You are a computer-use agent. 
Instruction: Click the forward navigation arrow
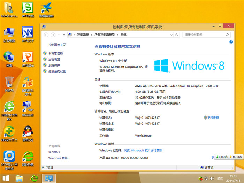click(x=53, y=35)
